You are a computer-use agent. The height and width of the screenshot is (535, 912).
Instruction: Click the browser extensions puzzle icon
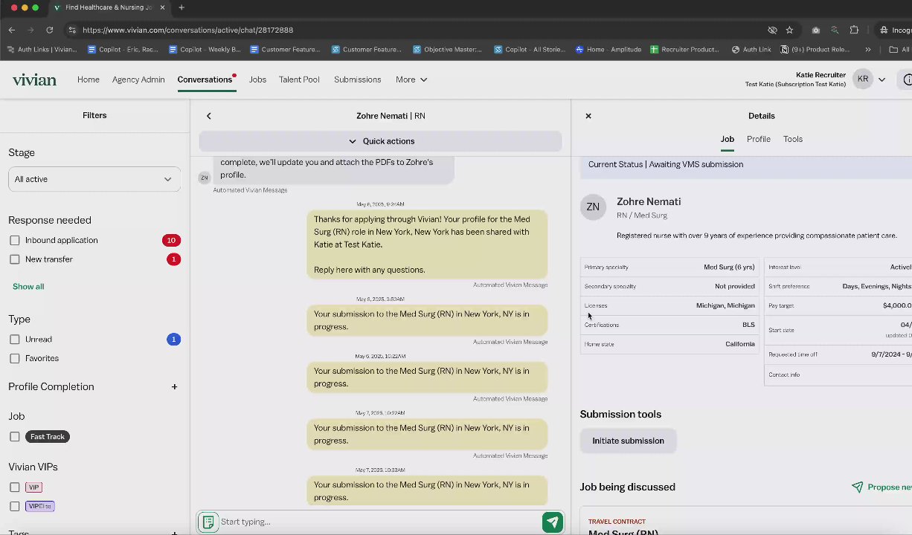(854, 30)
